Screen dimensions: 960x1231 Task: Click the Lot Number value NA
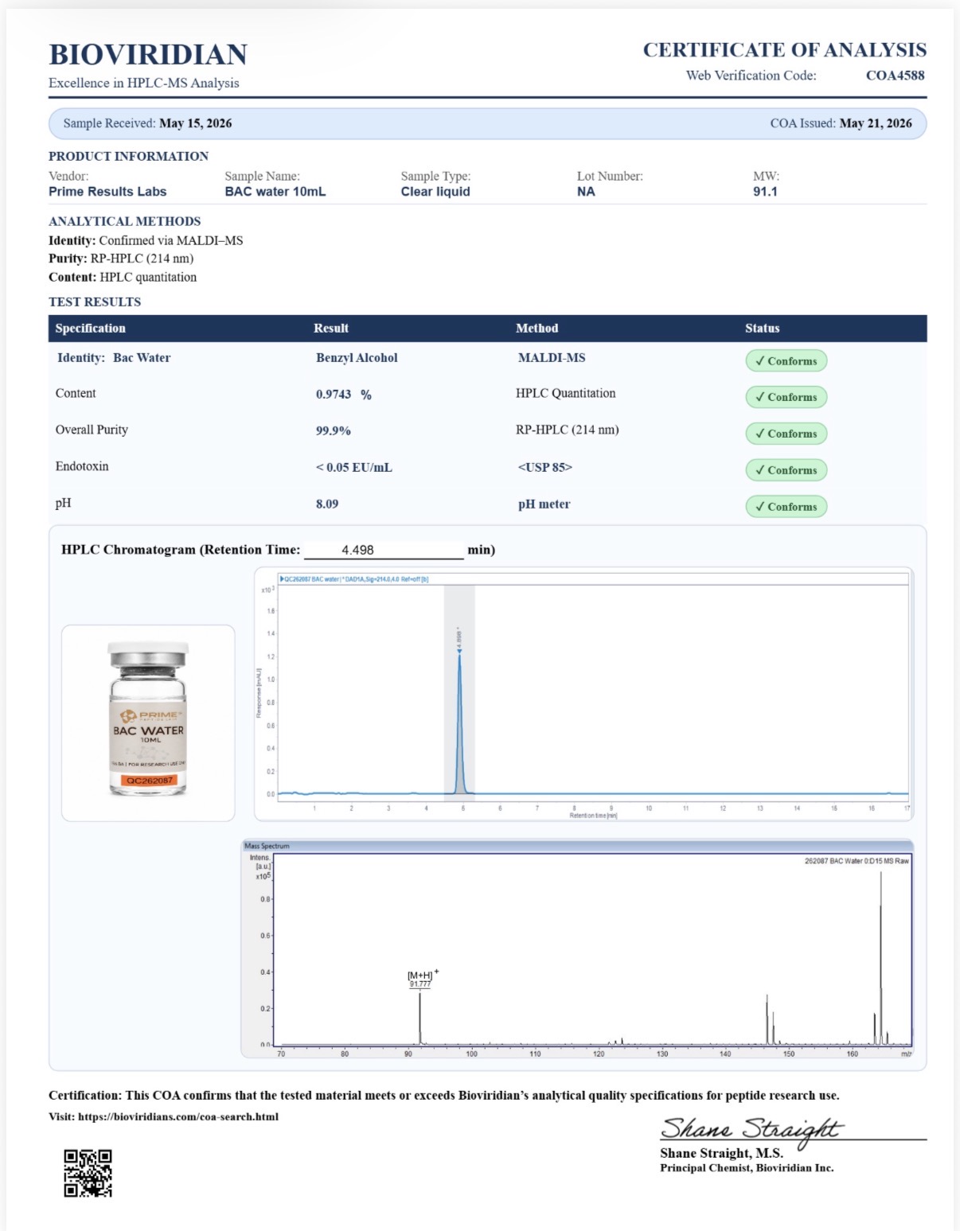click(x=586, y=192)
